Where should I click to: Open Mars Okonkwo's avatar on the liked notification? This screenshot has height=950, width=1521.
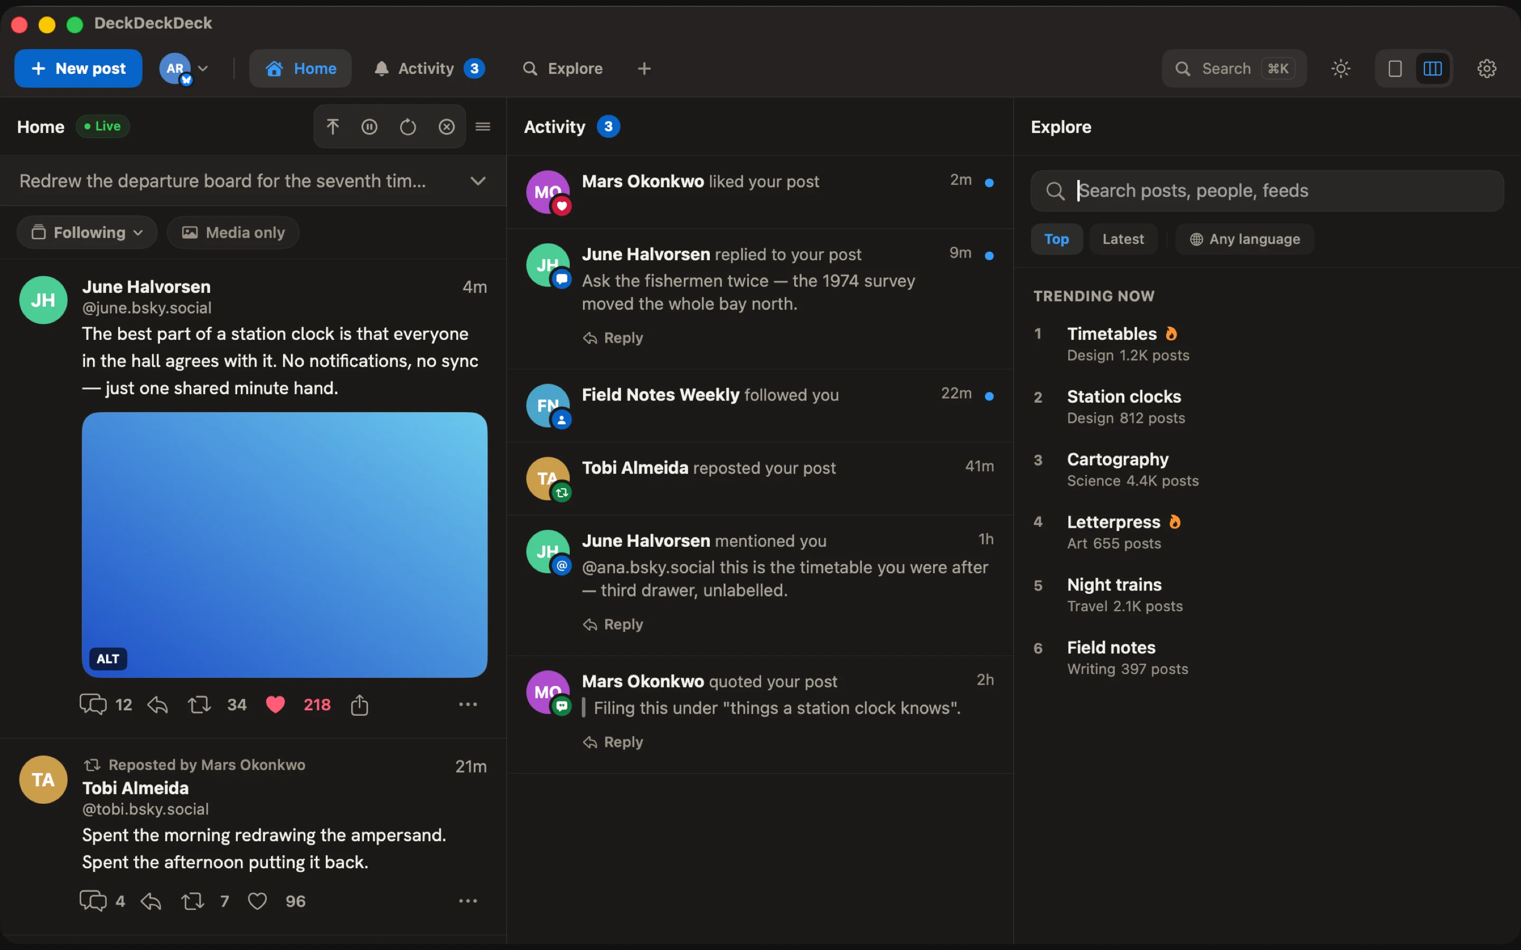click(x=548, y=192)
